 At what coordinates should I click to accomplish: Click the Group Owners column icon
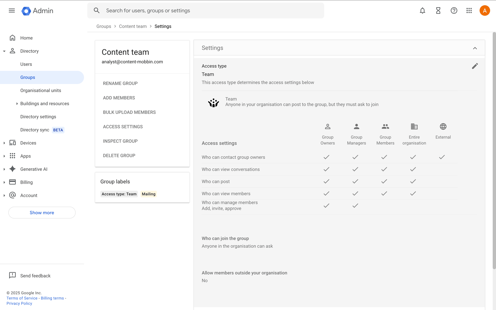[x=328, y=126]
